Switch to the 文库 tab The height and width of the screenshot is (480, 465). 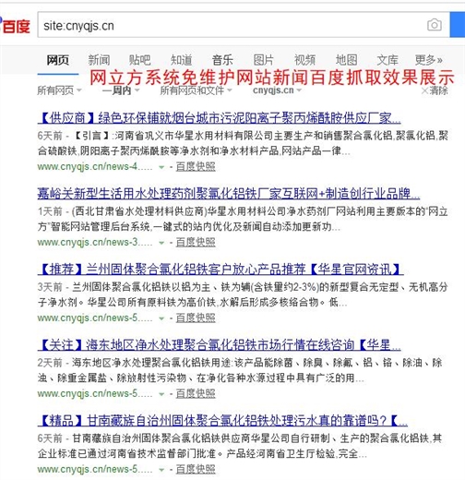click(387, 60)
